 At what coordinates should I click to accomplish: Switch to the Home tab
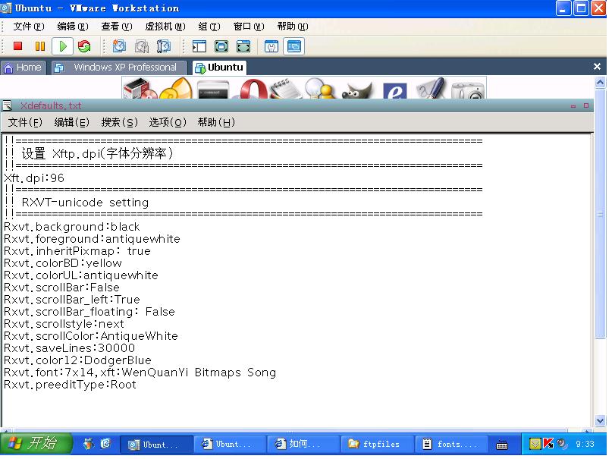pos(24,68)
